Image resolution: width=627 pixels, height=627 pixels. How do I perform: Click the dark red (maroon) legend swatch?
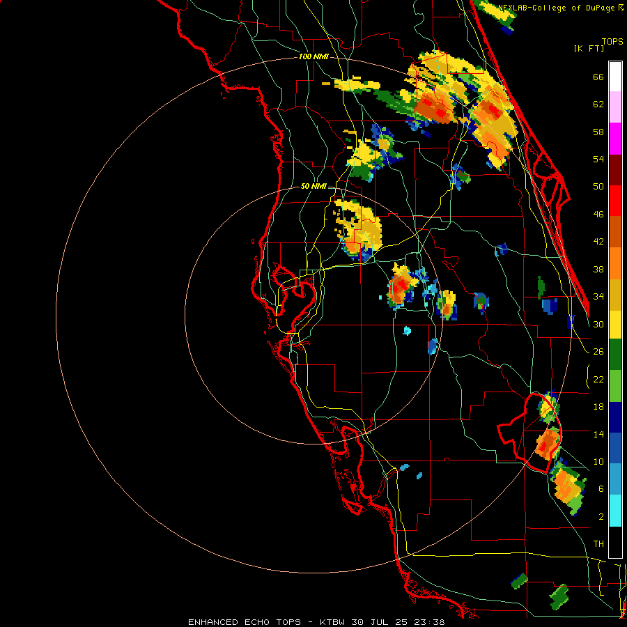[615, 170]
